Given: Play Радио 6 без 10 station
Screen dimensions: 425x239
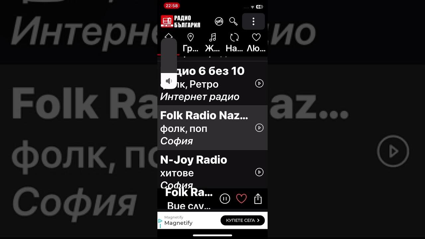Looking at the screenshot, I should [259, 83].
